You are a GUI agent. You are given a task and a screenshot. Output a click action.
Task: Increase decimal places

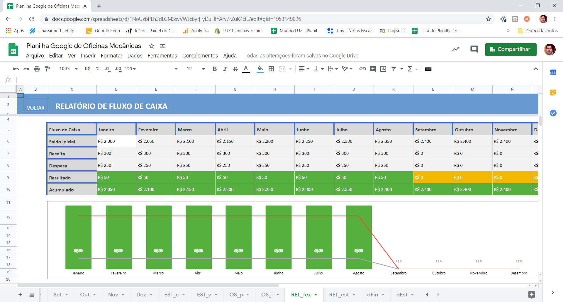pos(118,69)
